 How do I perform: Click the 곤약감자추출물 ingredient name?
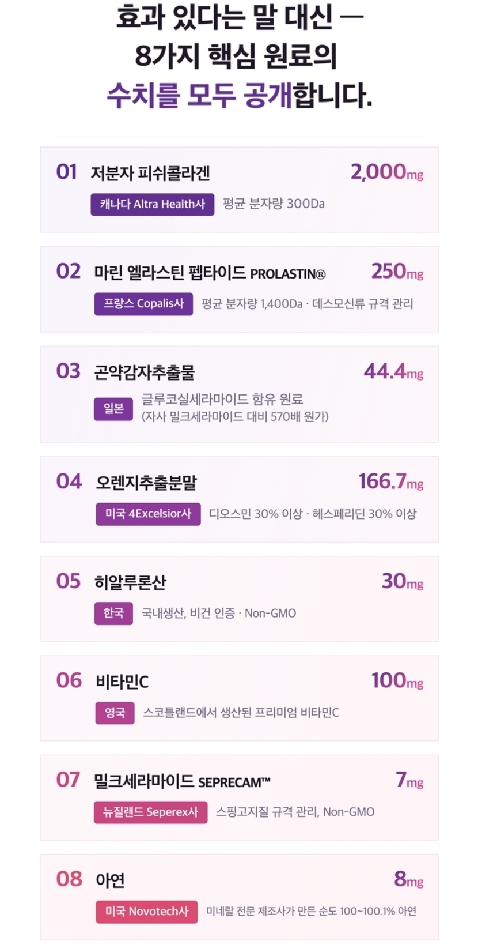(x=145, y=372)
